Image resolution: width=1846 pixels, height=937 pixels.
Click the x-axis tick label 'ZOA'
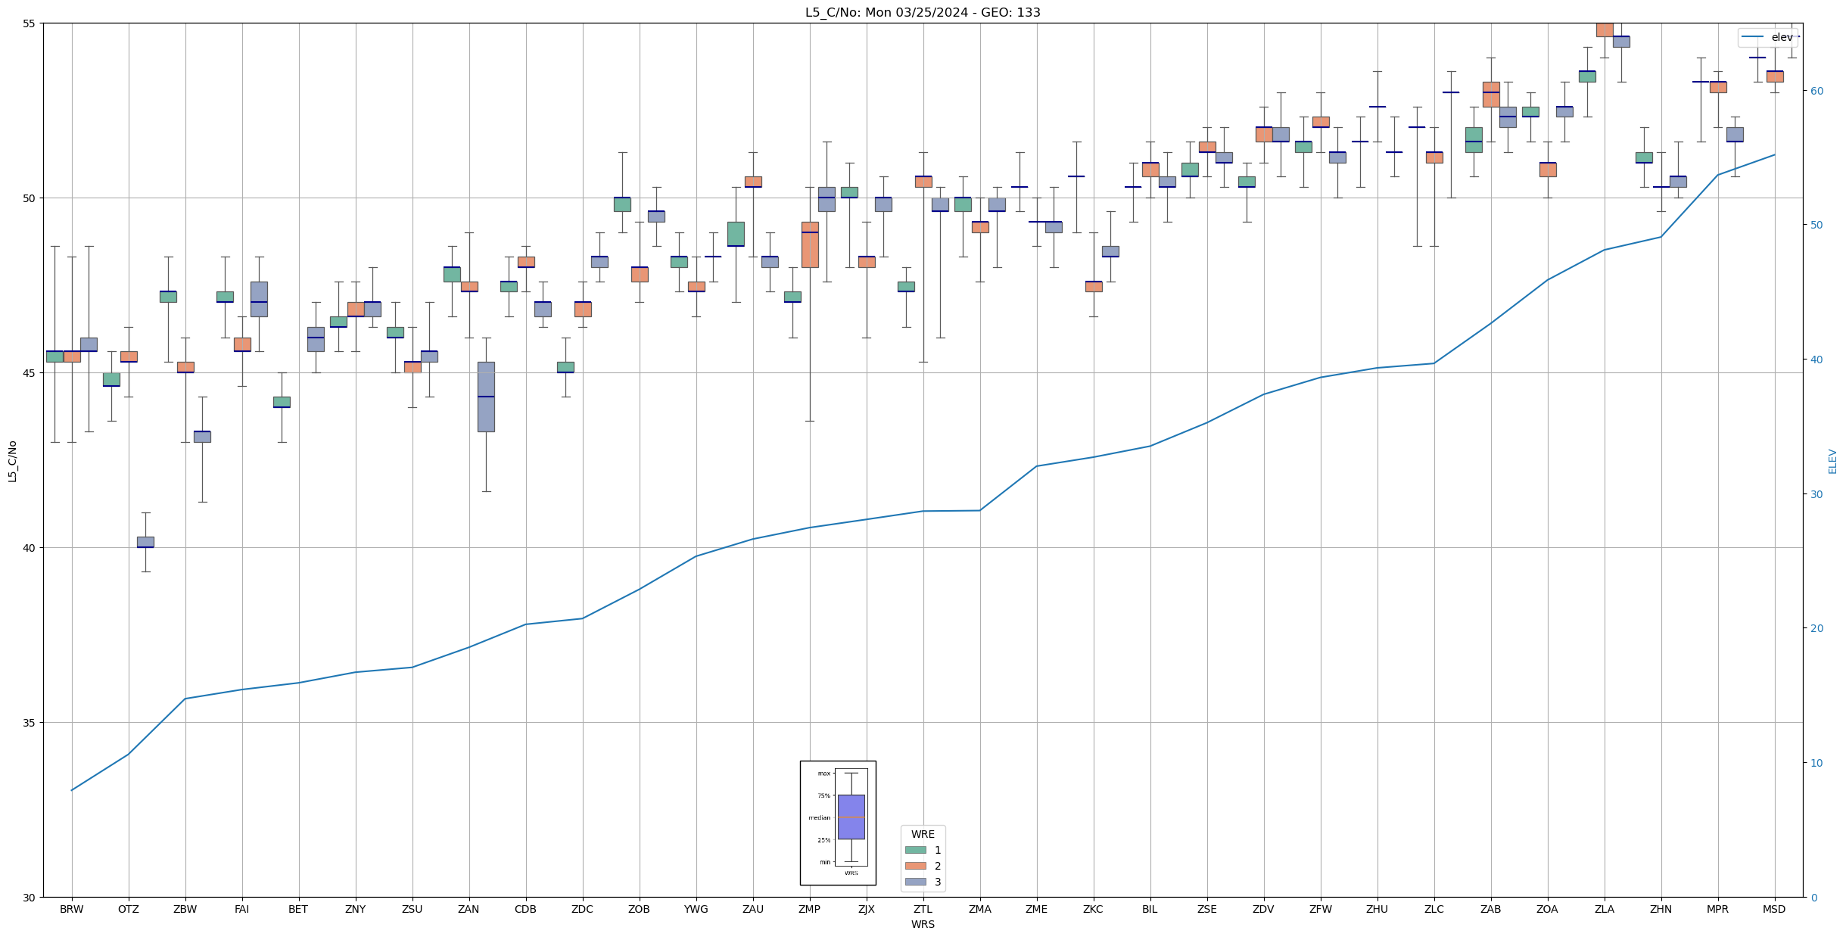coord(1548,909)
